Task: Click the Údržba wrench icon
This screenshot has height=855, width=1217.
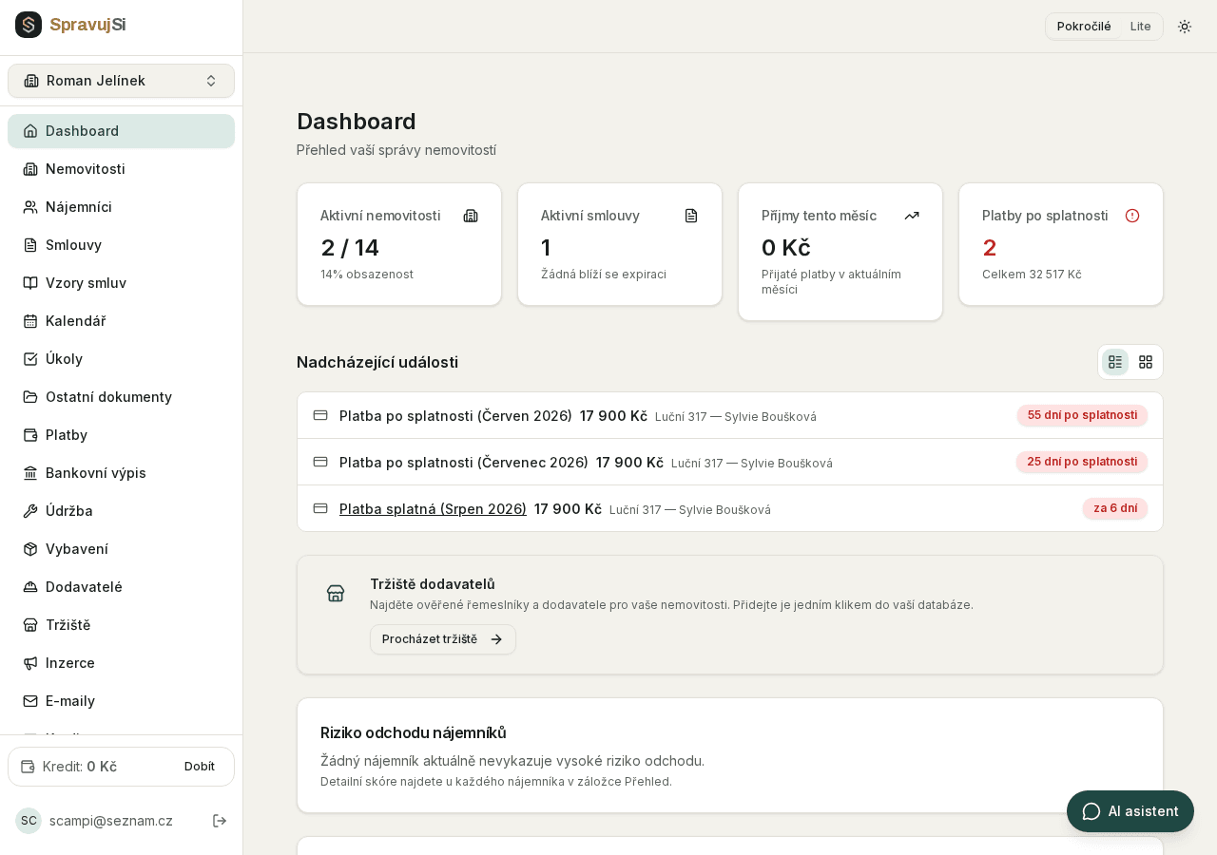Action: [x=30, y=511]
